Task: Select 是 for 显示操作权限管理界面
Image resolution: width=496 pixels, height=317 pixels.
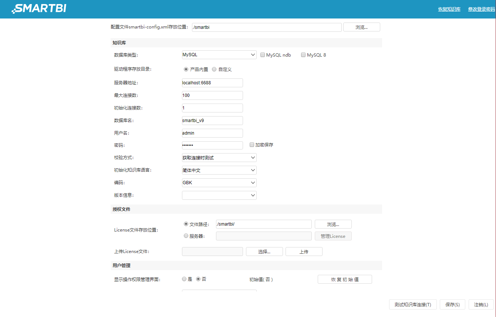Action: click(x=184, y=279)
